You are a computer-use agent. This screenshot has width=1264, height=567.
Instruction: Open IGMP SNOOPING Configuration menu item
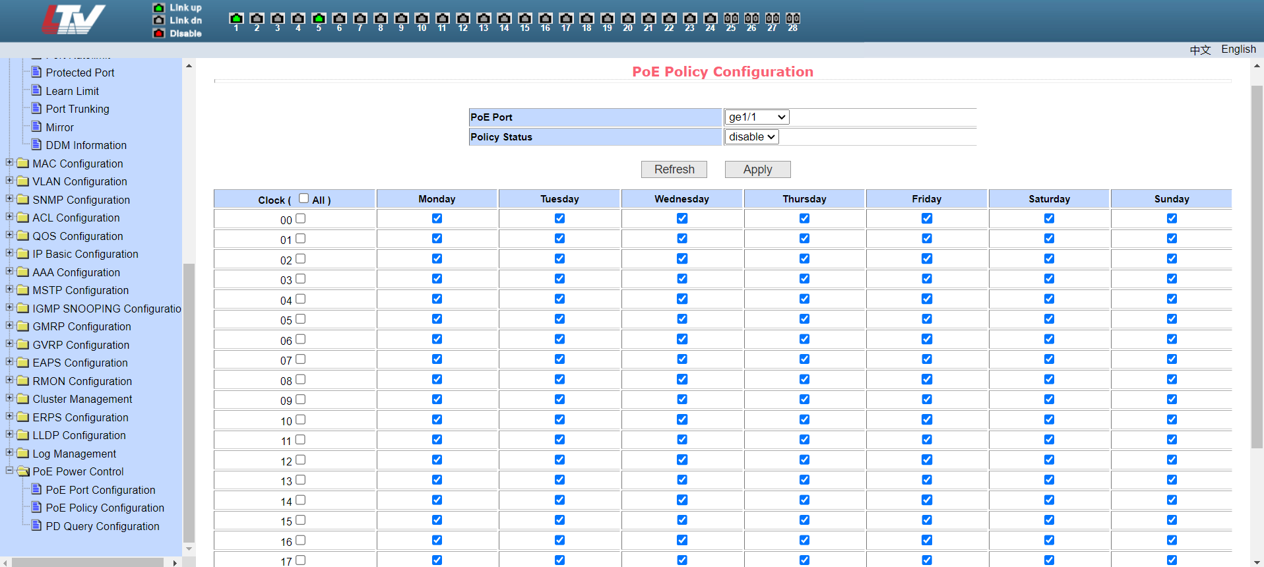pos(107,309)
